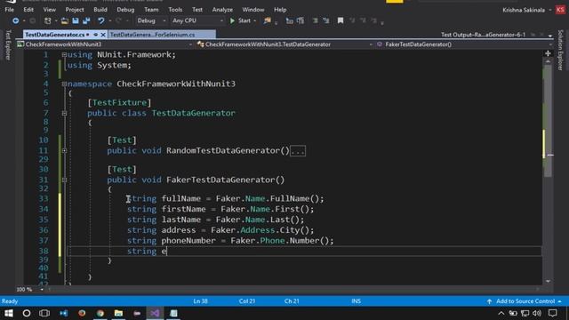Click the Open File folder icon
Image resolution: width=569 pixels, height=320 pixels.
[65, 21]
